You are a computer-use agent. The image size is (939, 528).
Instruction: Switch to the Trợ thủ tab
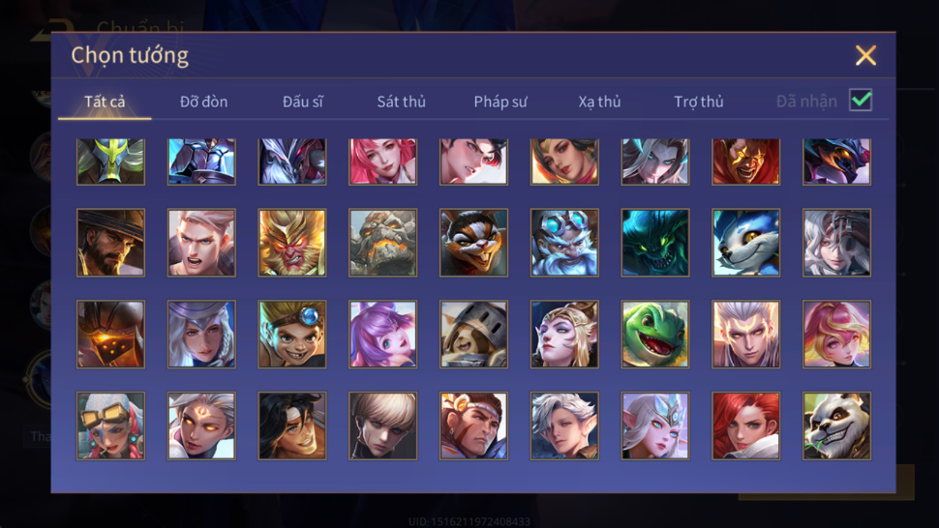699,102
